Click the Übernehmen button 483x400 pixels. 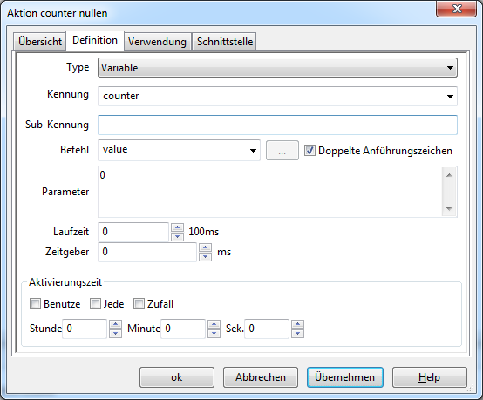[345, 377]
